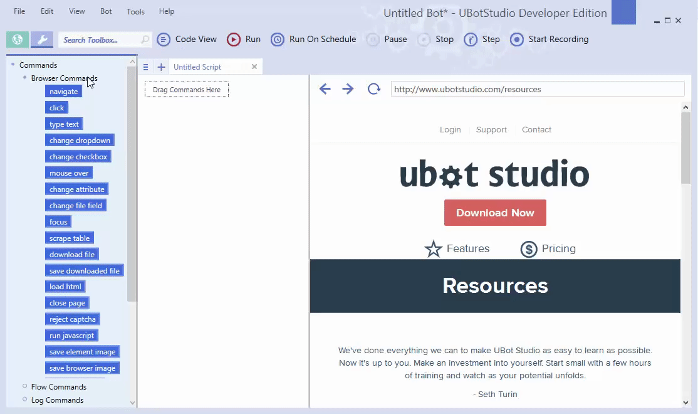Select the save browser image command
This screenshot has width=698, height=414.
tap(82, 368)
